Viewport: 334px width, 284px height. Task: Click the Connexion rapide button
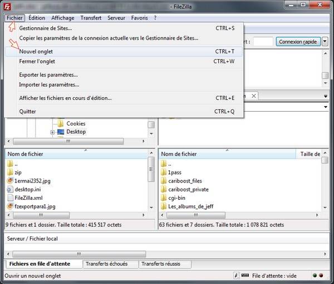298,42
